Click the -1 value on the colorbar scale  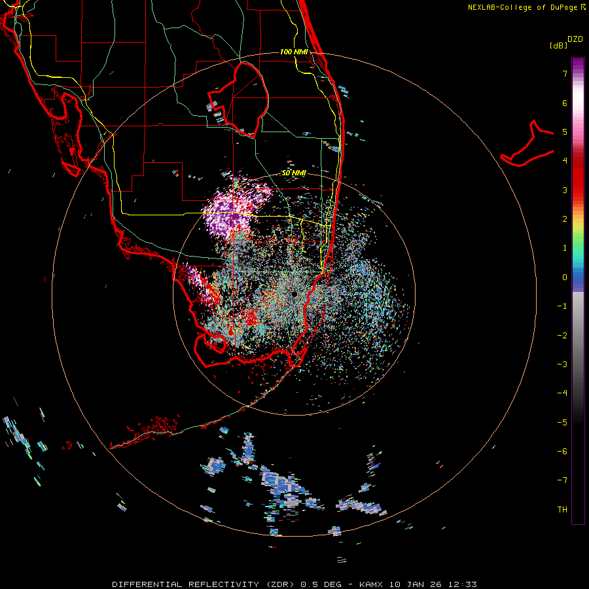(562, 306)
